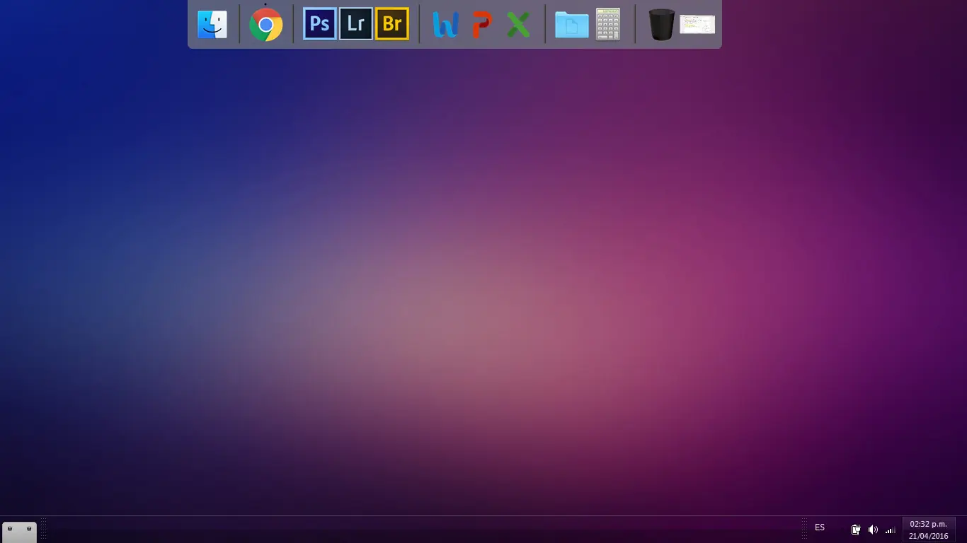967x543 pixels.
Task: Click the Start button on the taskbar
Action: pos(19,532)
